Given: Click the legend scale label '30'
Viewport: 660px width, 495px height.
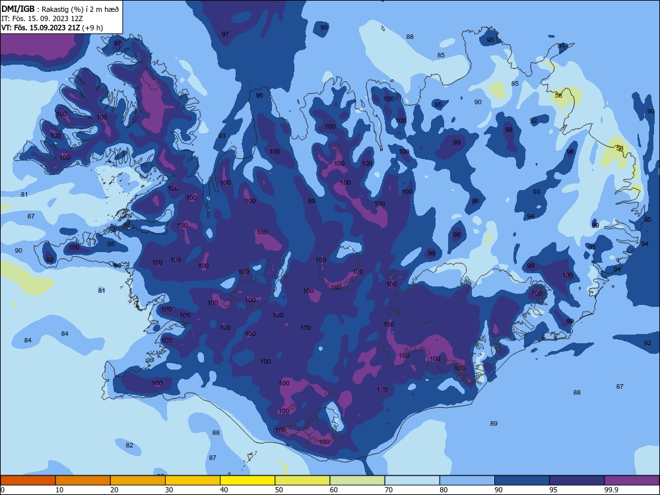Looking at the screenshot, I should [x=169, y=490].
